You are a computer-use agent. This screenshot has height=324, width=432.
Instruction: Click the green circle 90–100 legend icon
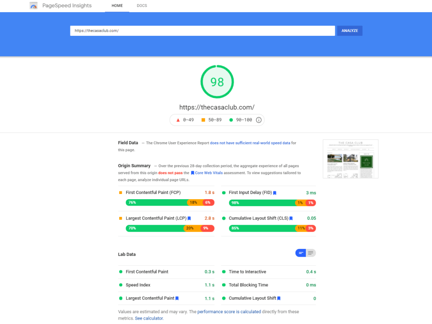coord(231,120)
